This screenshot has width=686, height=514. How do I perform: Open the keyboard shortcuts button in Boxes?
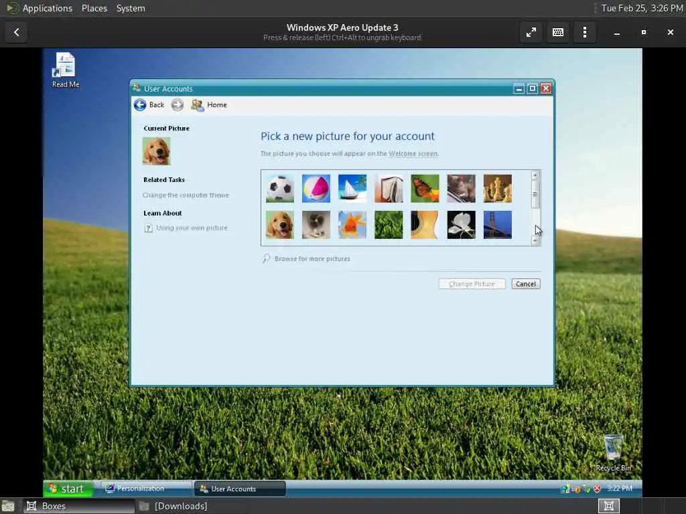click(x=558, y=32)
